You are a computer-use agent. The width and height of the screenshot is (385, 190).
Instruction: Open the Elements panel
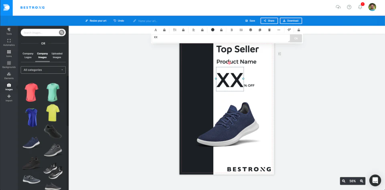point(9,76)
